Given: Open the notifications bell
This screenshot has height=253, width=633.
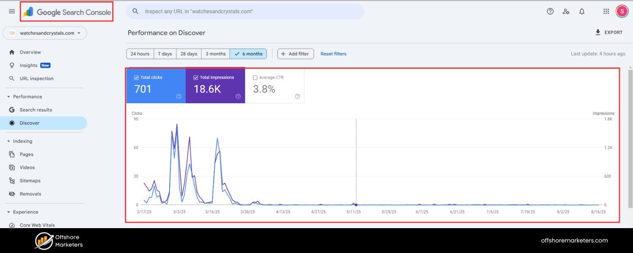Looking at the screenshot, I should pyautogui.click(x=582, y=11).
